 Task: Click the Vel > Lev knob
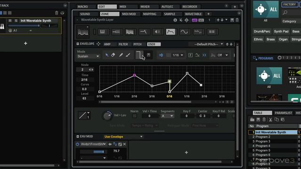107,115
